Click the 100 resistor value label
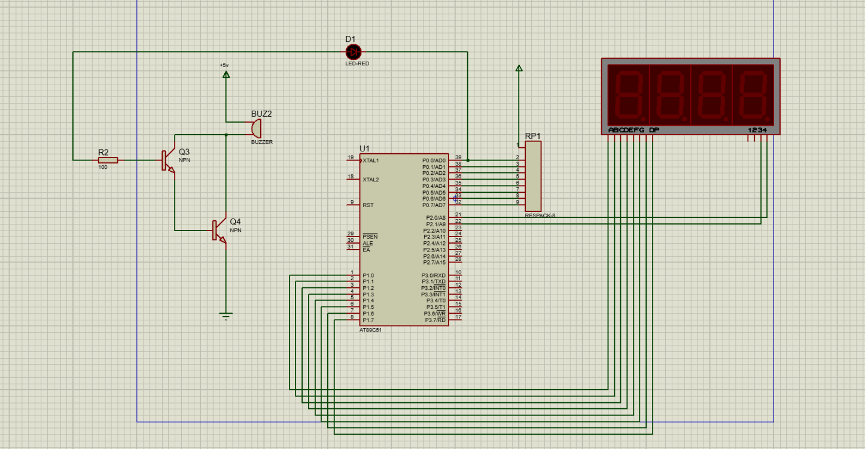 tap(102, 167)
